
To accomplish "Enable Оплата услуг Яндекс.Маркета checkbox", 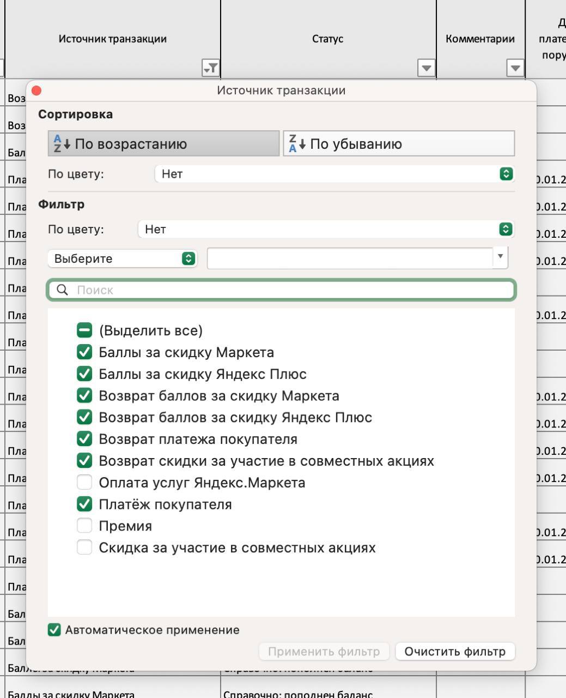I will coord(84,483).
